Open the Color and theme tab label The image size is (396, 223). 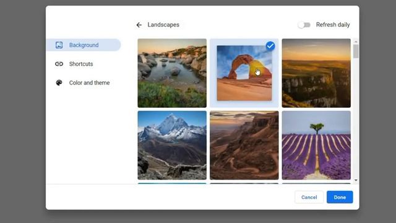coord(89,82)
